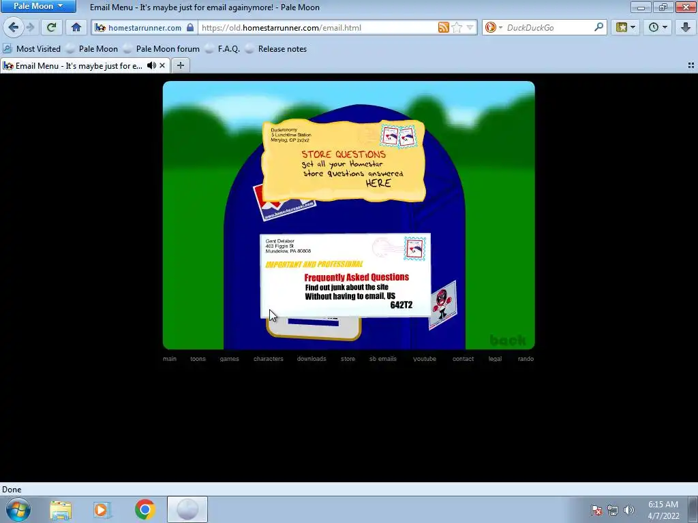Reload the current page
This screenshot has height=523, width=698.
tap(51, 27)
